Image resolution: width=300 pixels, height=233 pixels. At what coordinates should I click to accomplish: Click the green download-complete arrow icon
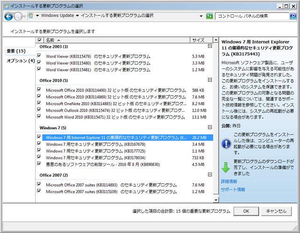tap(226, 167)
